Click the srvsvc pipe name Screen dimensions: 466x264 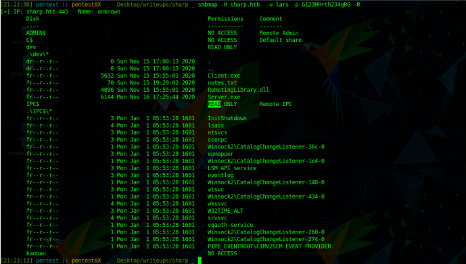tap(217, 218)
